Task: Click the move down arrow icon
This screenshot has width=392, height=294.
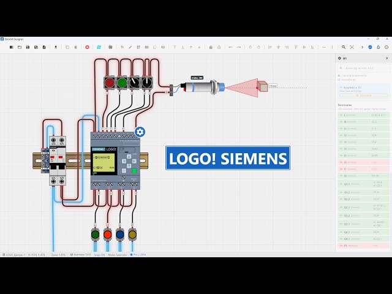Action: (199, 47)
